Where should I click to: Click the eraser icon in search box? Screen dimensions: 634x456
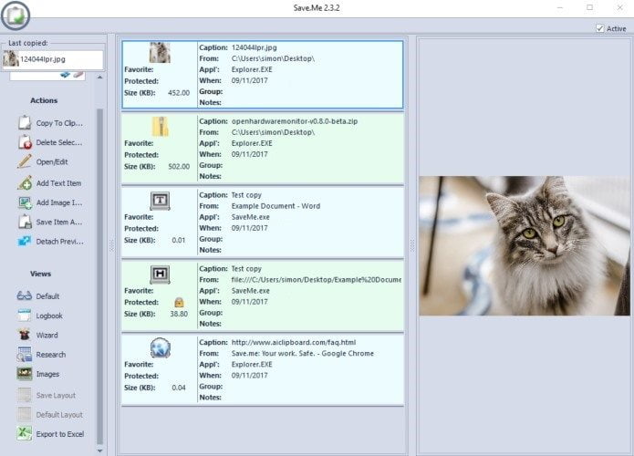click(x=78, y=75)
